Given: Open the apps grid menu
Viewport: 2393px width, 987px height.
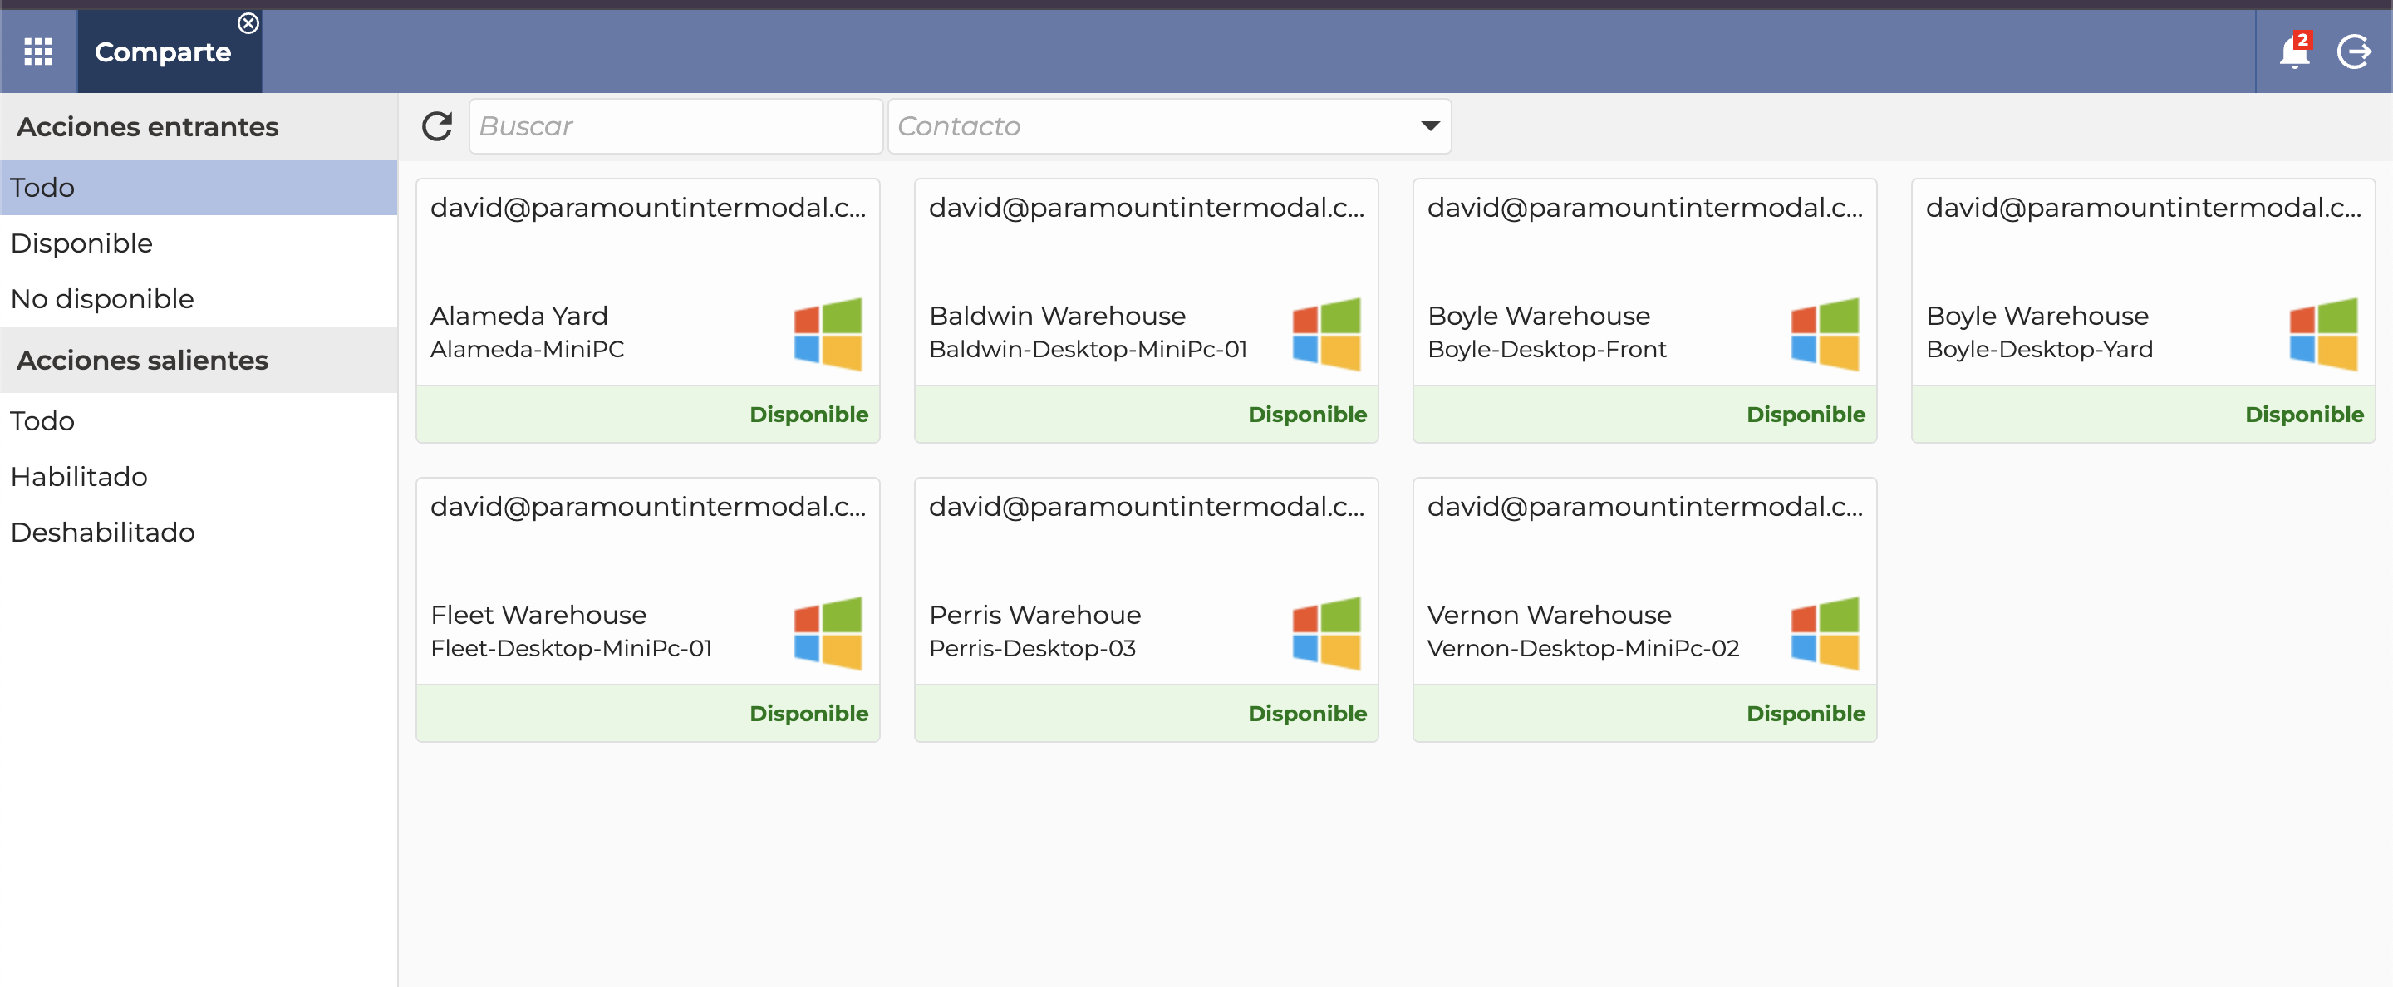Looking at the screenshot, I should click(x=38, y=52).
